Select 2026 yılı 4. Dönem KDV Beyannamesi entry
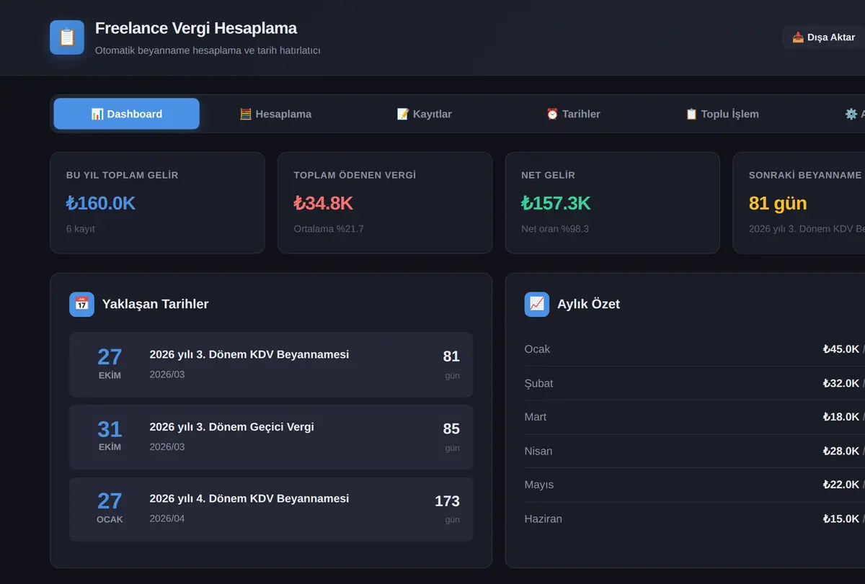The image size is (865, 584). pos(271,508)
